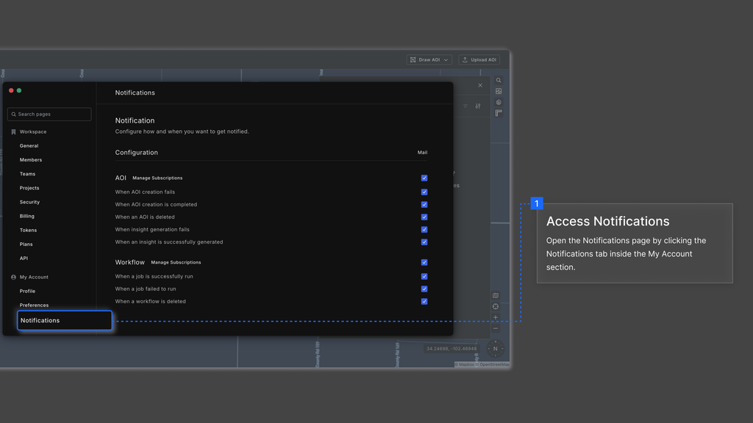
Task: Open the Teams settings page
Action: pos(27,173)
